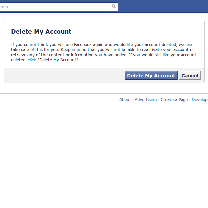The width and height of the screenshot is (208, 208).
Task: Click the "Delete My Account" dialog heading
Action: [x=41, y=32]
